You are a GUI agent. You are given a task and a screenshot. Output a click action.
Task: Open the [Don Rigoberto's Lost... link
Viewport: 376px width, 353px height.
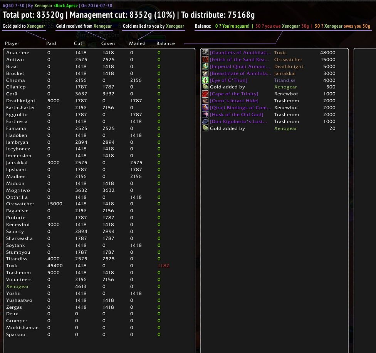tap(238, 122)
